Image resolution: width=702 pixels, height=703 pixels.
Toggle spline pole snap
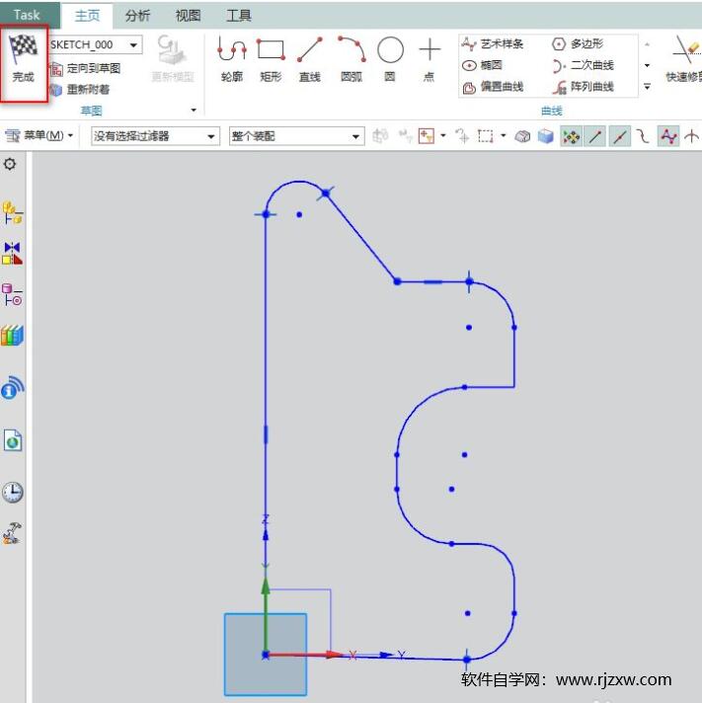(667, 136)
